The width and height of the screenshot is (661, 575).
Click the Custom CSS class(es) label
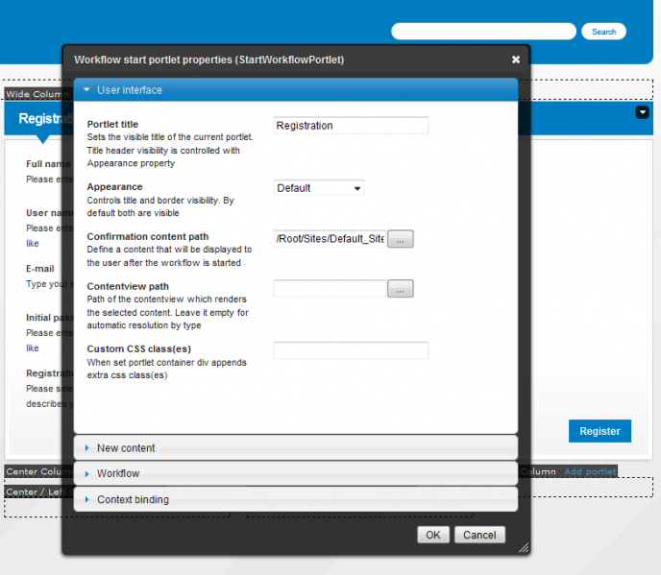point(138,348)
